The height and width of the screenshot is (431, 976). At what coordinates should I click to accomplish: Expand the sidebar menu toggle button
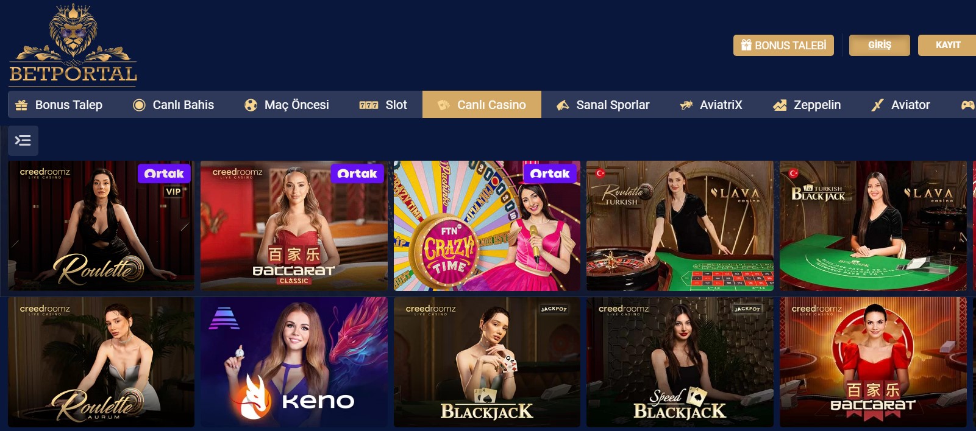[23, 141]
